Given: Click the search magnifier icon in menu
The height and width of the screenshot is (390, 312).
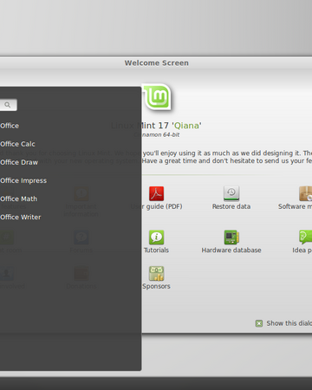Looking at the screenshot, I should click(8, 105).
